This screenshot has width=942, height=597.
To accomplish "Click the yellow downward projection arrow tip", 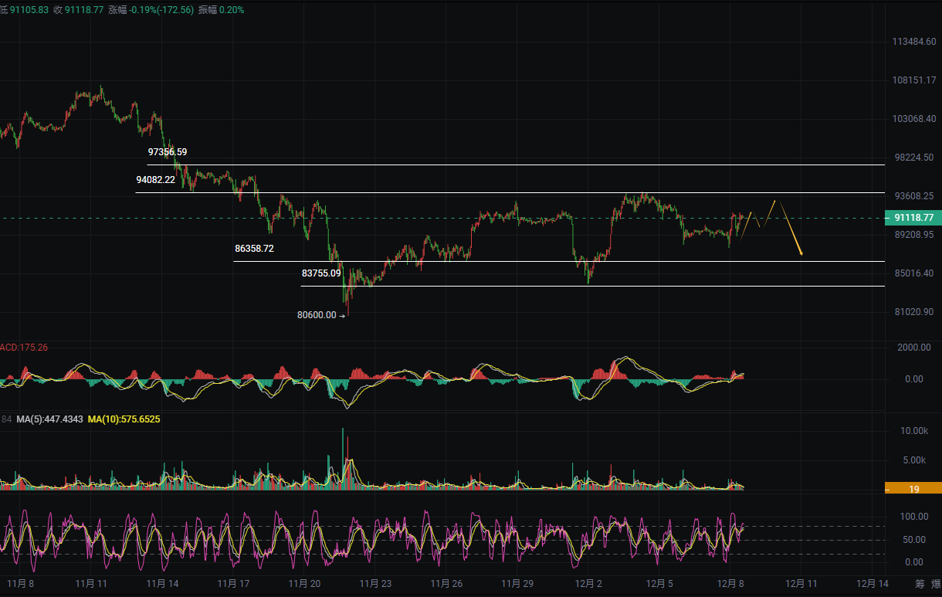I will pyautogui.click(x=801, y=253).
